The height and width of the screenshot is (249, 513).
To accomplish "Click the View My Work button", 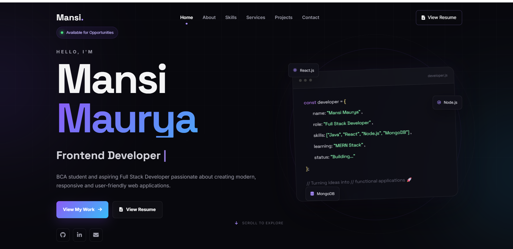I will tap(82, 210).
